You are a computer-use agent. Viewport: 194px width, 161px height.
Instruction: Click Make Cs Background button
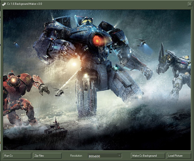pos(148,156)
